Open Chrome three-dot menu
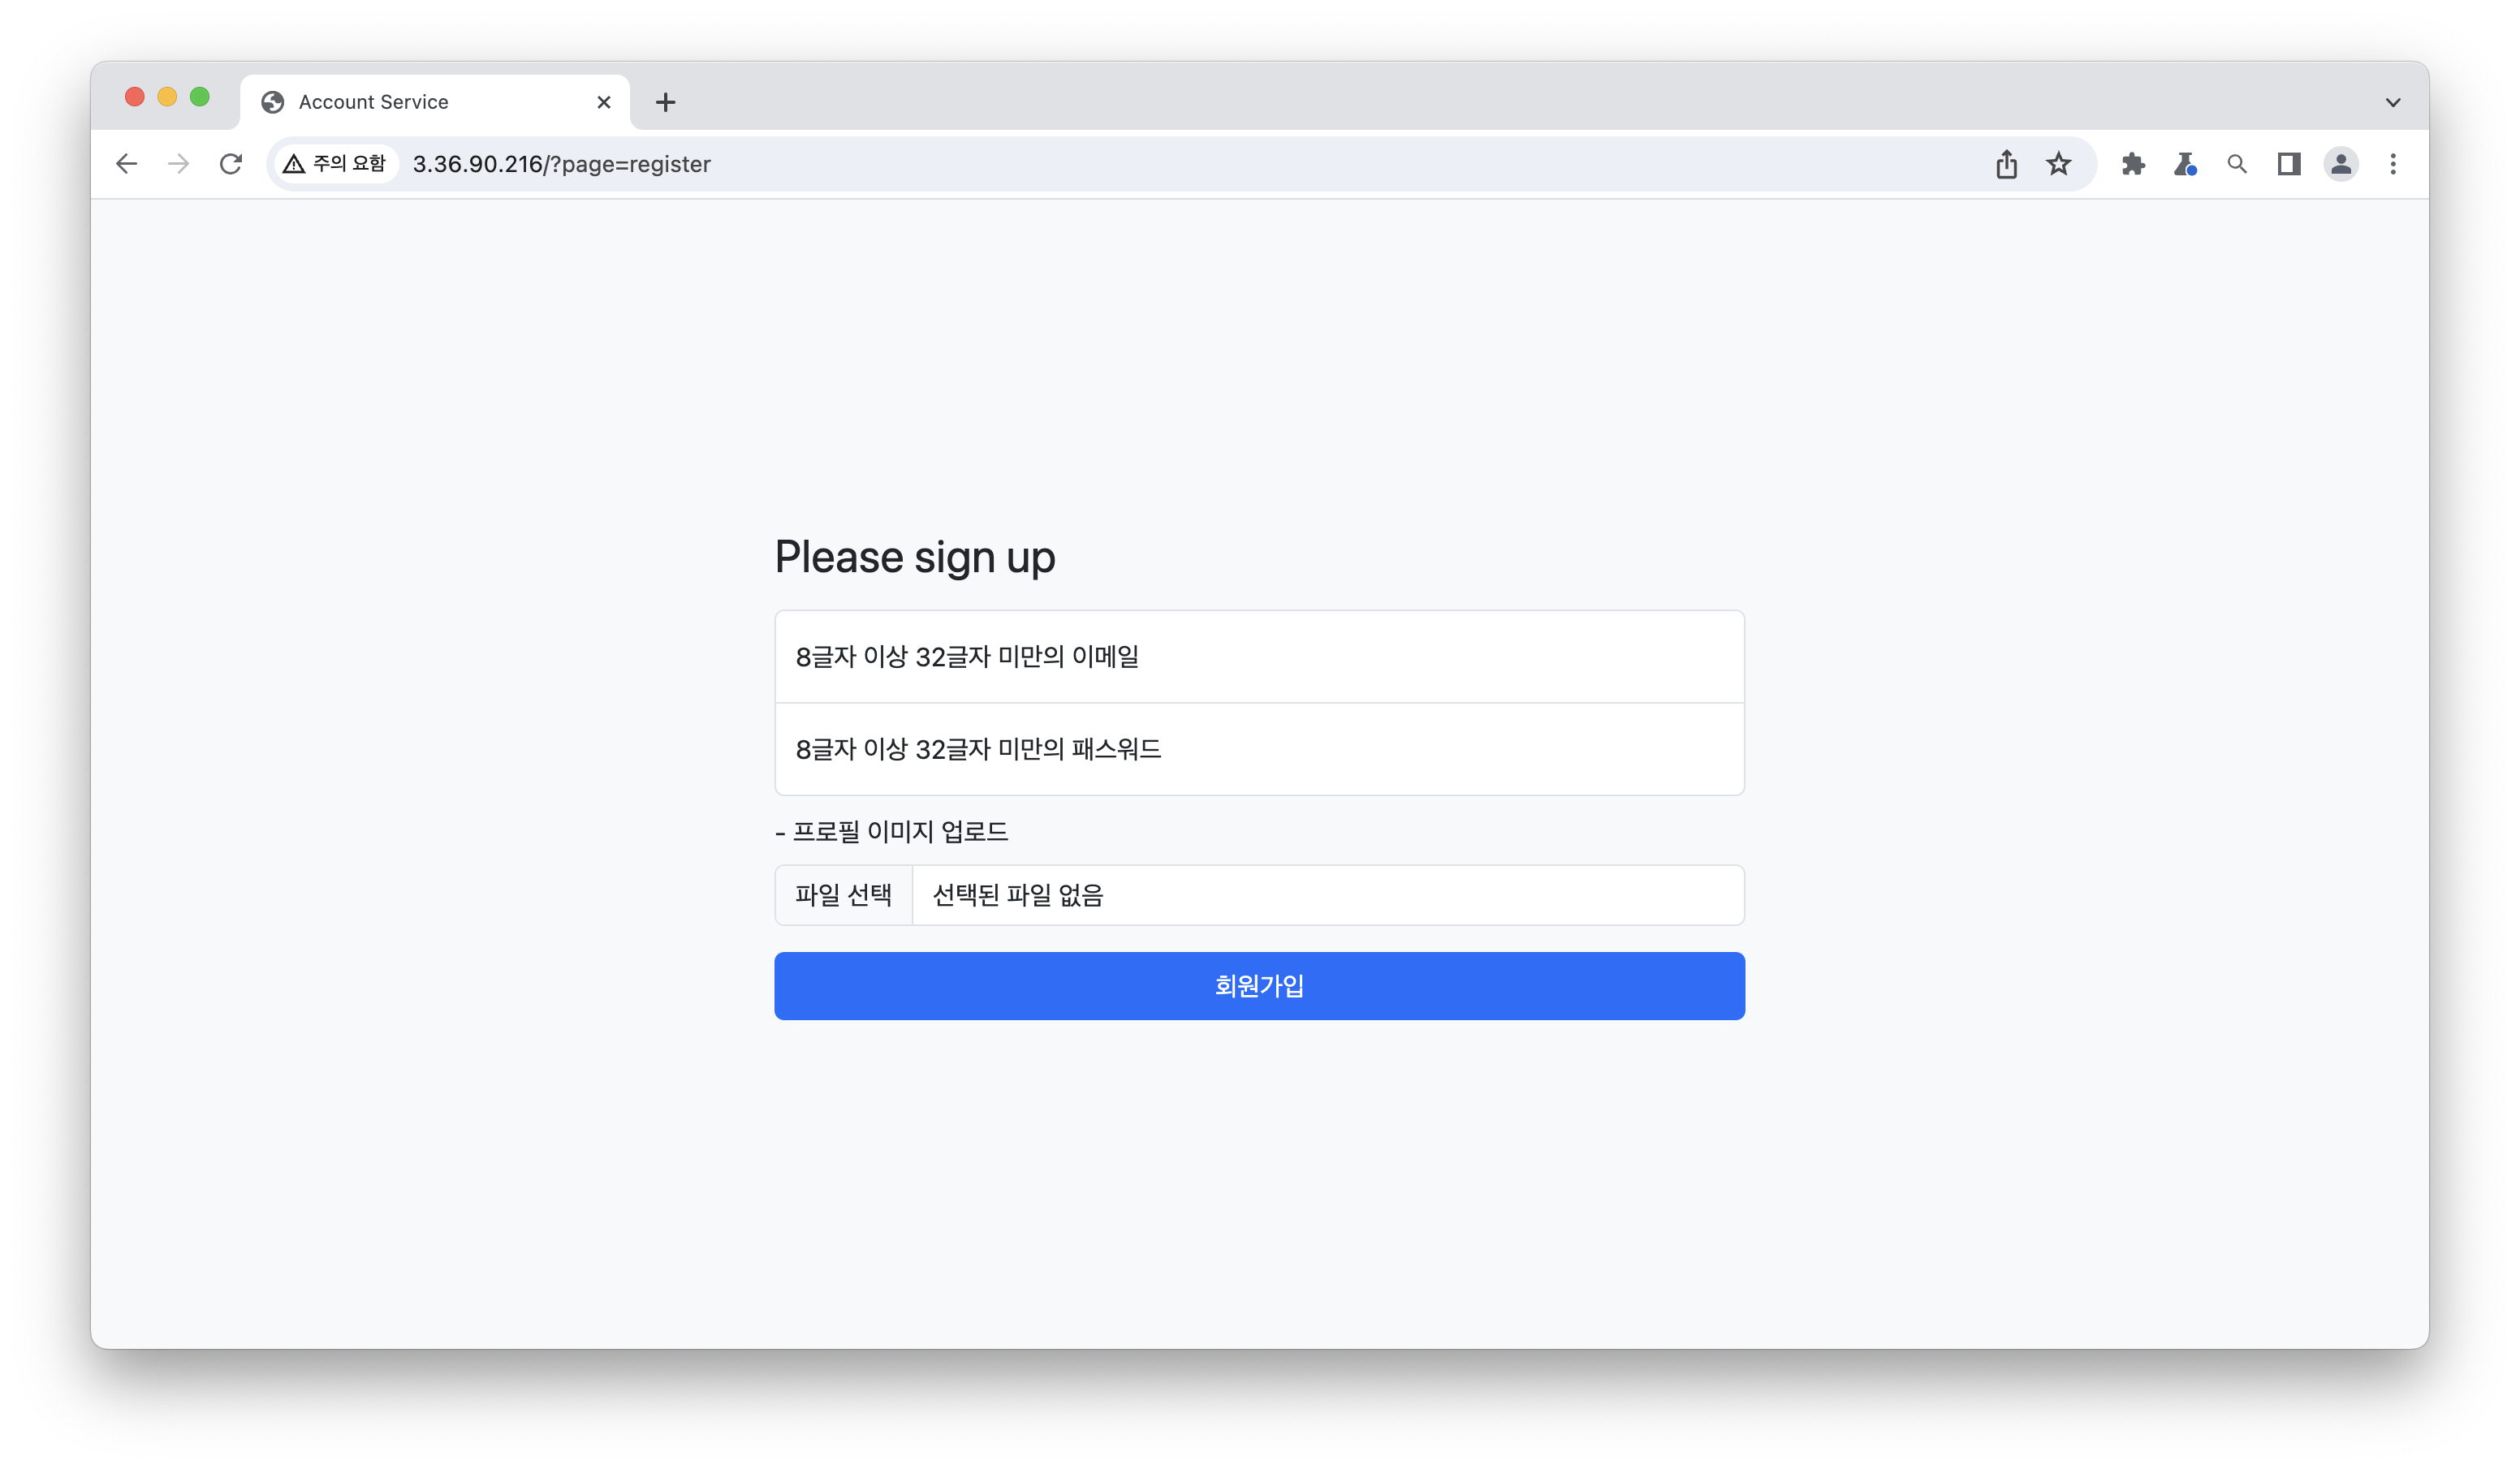The width and height of the screenshot is (2520, 1469). tap(2393, 164)
